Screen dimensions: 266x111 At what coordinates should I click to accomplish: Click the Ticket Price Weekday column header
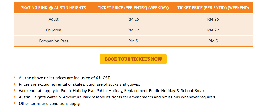[133, 8]
